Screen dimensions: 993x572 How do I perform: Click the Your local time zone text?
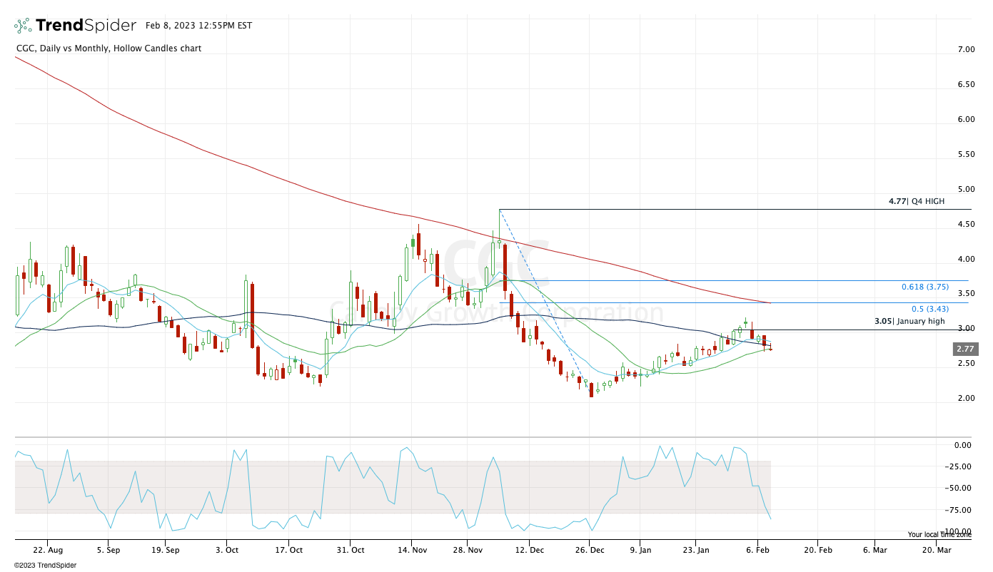pyautogui.click(x=939, y=534)
